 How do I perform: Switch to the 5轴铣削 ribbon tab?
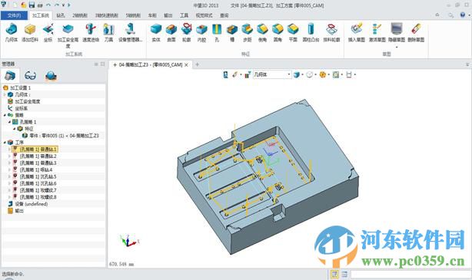coord(133,15)
